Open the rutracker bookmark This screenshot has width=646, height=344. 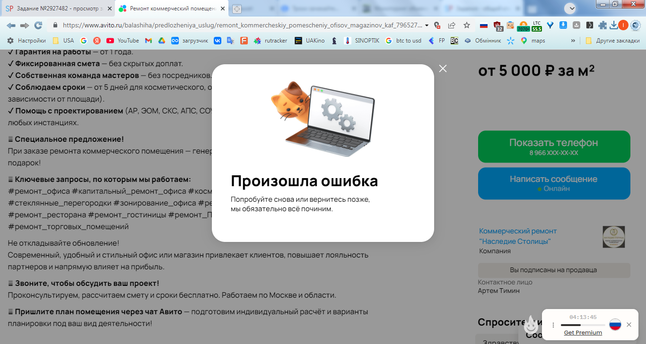(271, 41)
